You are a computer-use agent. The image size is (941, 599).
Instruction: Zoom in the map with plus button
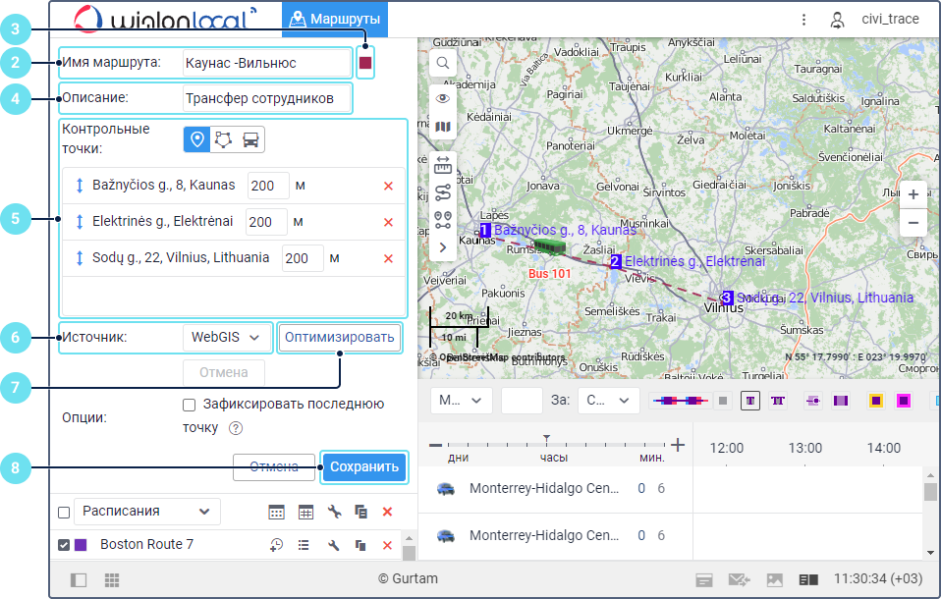913,194
